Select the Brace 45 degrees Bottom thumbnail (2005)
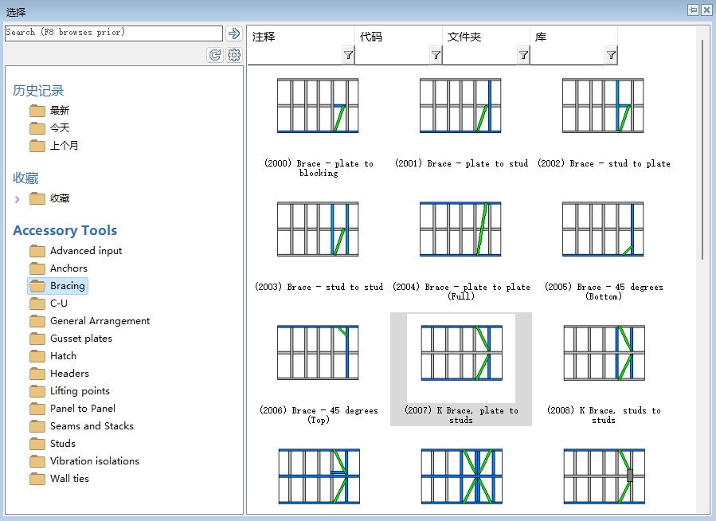 [603, 229]
